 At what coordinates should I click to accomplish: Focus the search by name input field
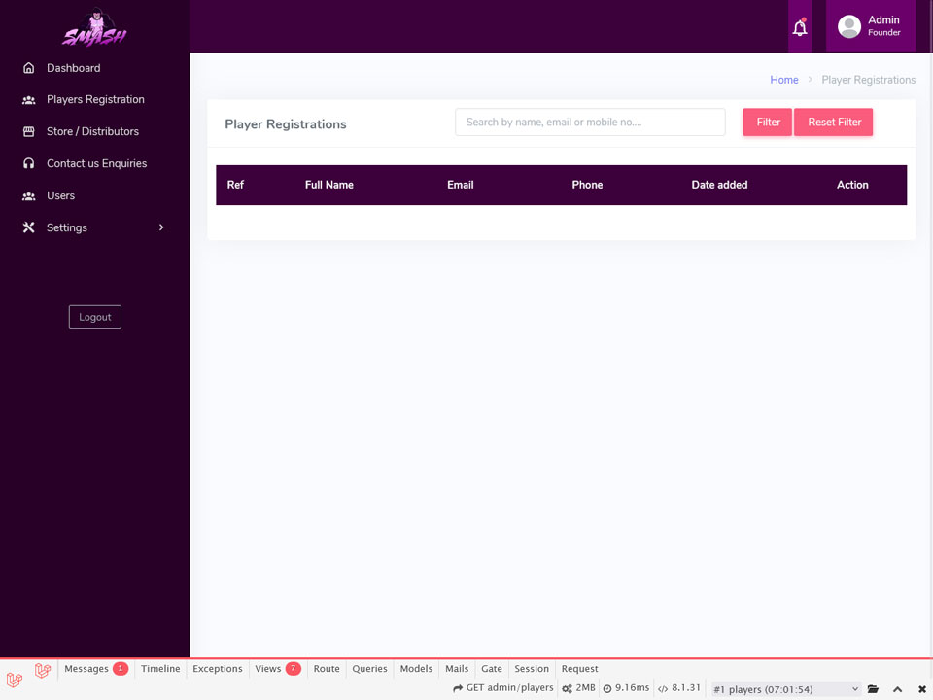click(x=590, y=122)
